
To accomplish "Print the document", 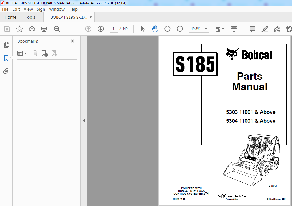I will [44, 29].
